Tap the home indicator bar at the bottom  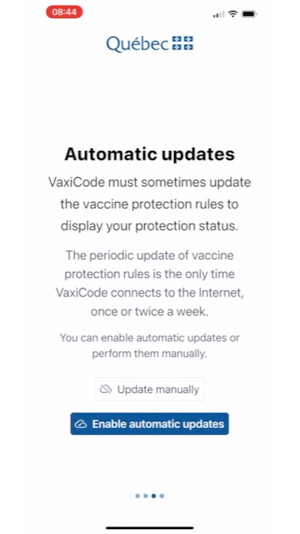[150, 528]
